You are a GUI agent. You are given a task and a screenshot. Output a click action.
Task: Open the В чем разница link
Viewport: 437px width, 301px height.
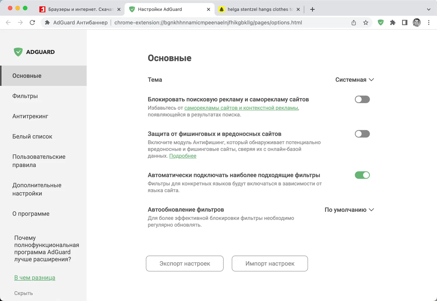click(x=35, y=278)
